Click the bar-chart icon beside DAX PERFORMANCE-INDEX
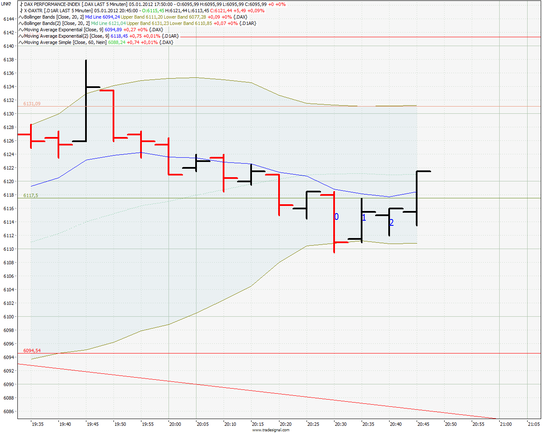 [21, 4]
